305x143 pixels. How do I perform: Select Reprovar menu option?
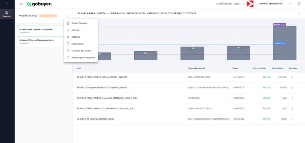pyautogui.click(x=76, y=37)
